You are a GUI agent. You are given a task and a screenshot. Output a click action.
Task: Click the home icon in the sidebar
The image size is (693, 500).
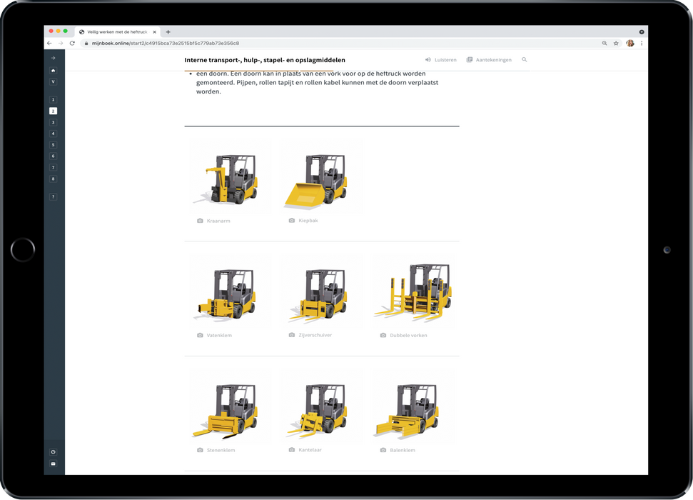point(53,71)
